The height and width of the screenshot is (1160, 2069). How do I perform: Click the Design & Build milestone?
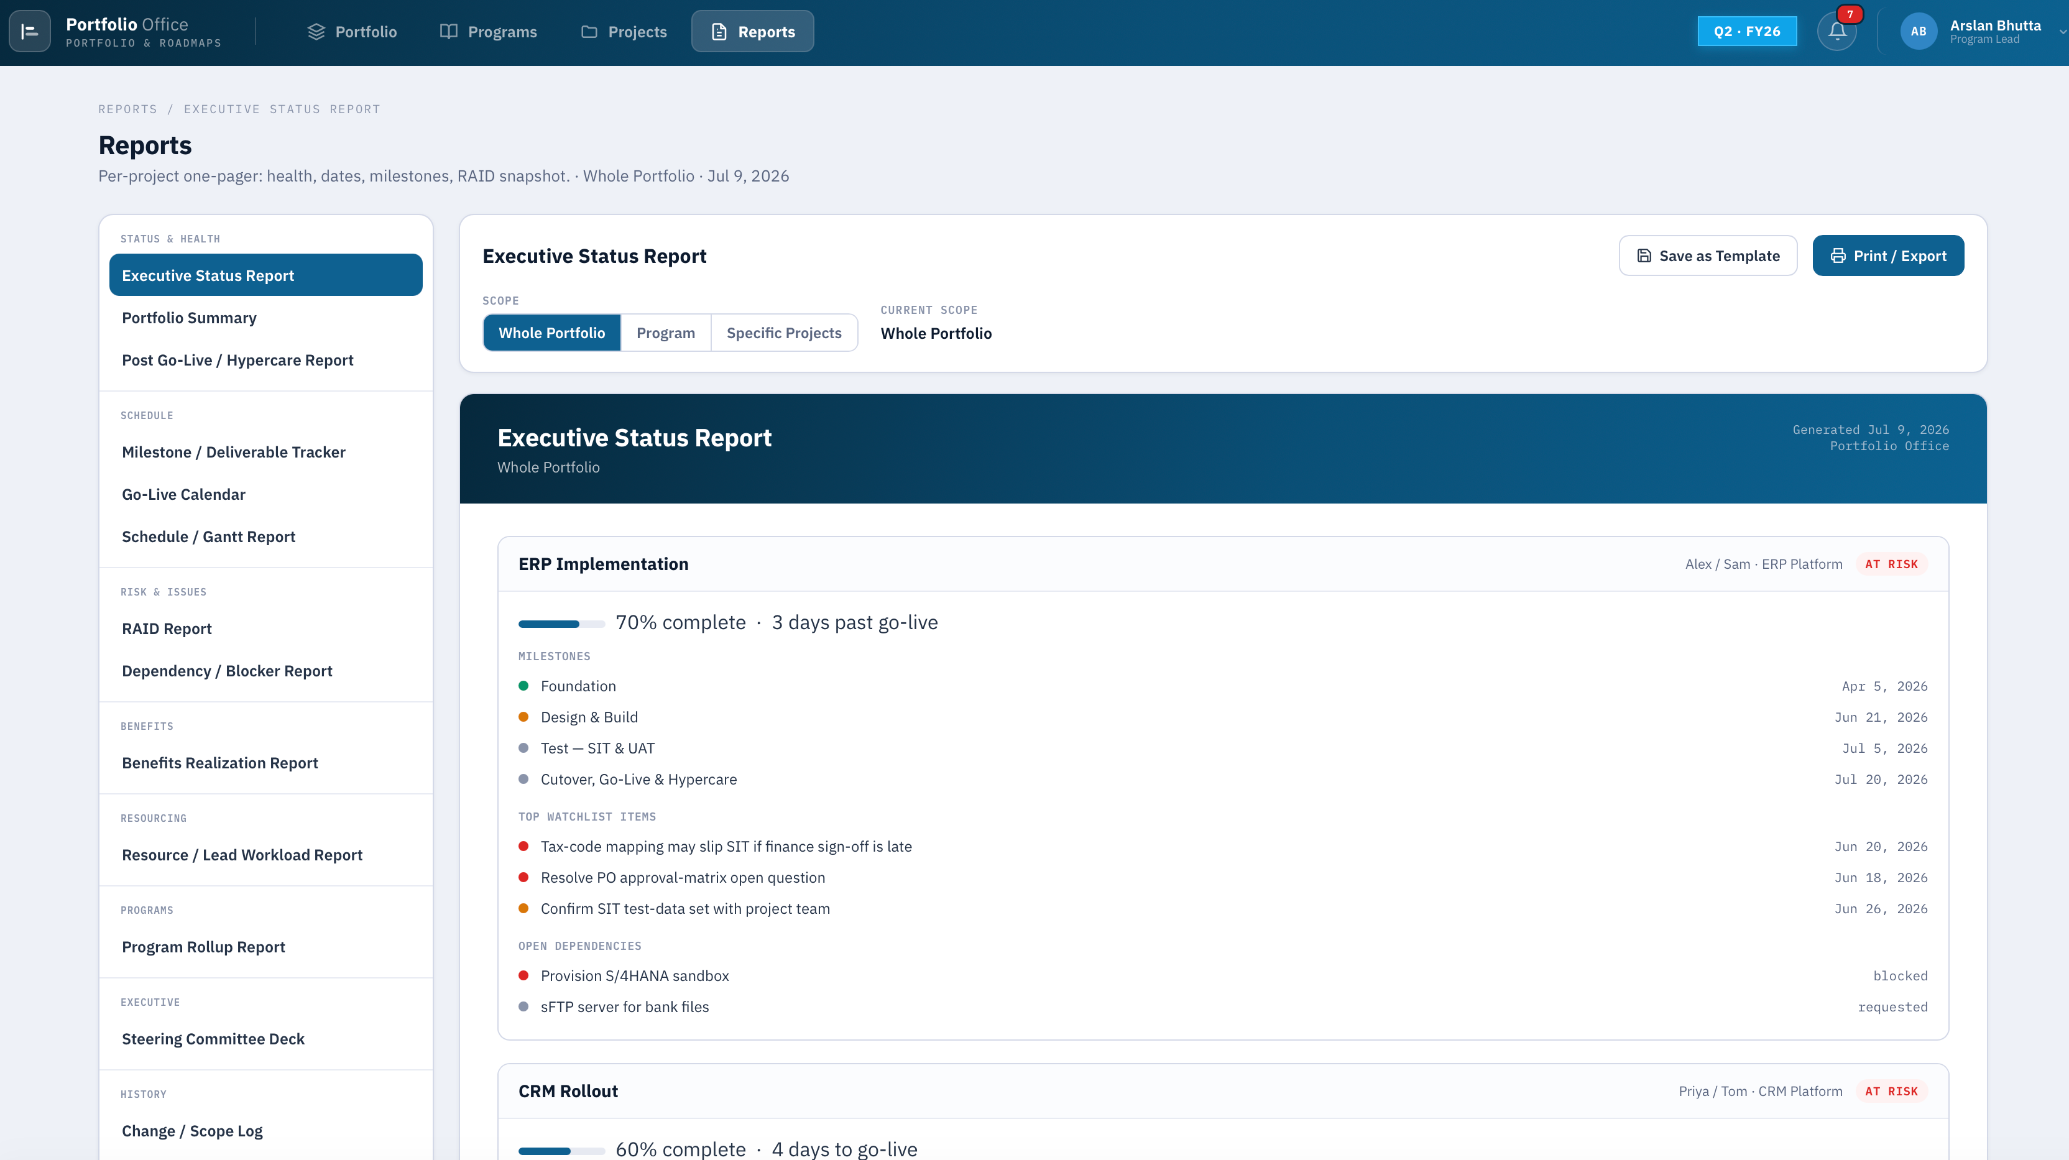1222,717
